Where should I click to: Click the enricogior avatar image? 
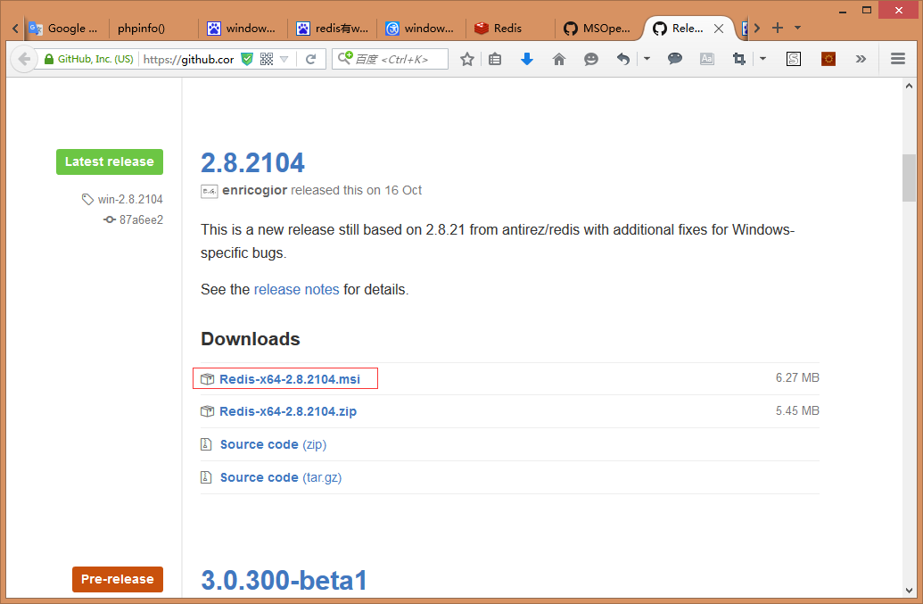click(x=210, y=191)
